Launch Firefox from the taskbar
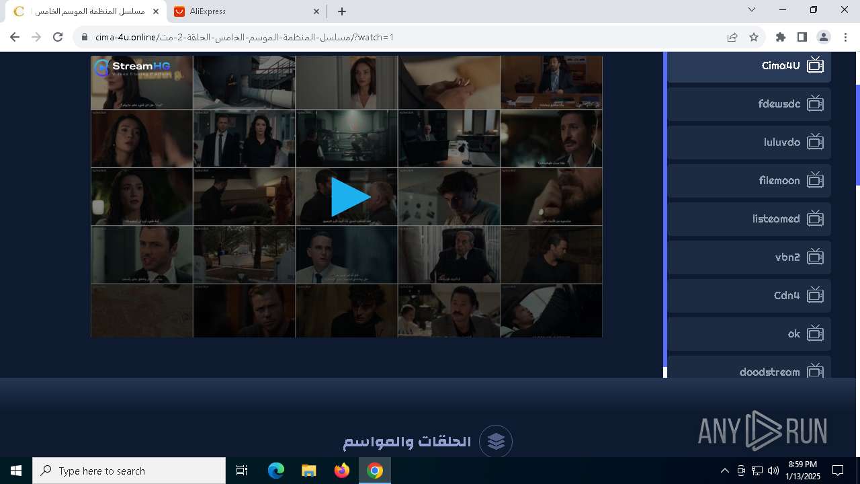The height and width of the screenshot is (484, 860). [342, 471]
